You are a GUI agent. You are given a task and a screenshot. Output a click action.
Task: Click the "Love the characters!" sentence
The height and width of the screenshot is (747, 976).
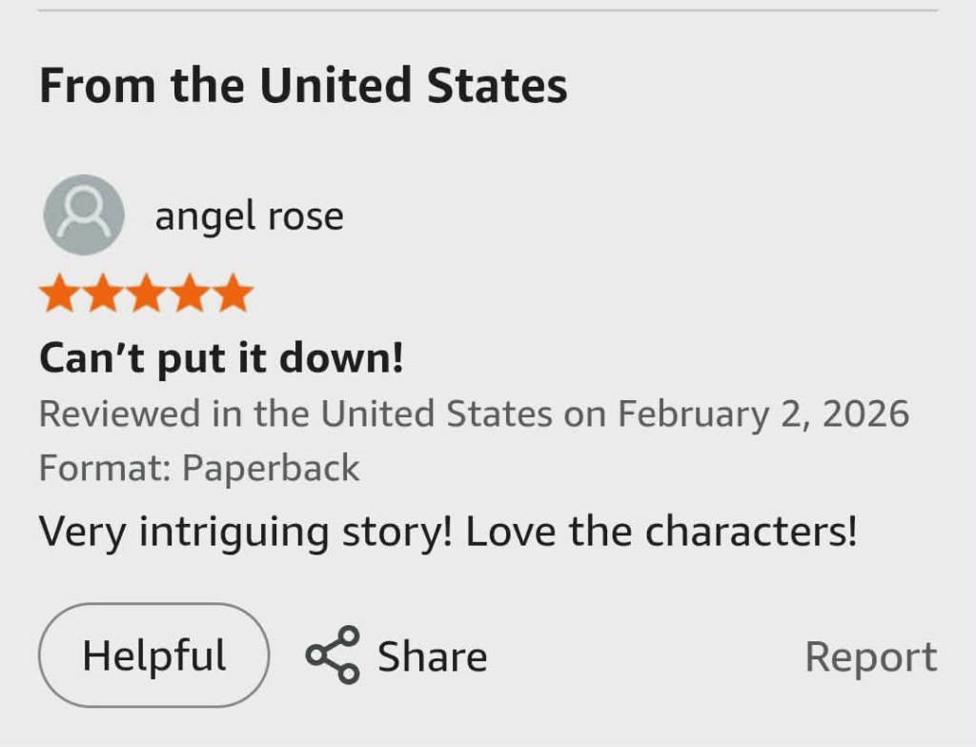[661, 532]
